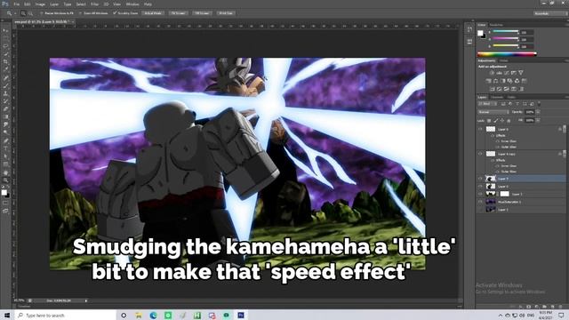Toggle Resize Windows to Fit checkbox
569x320 pixels.
[41, 13]
